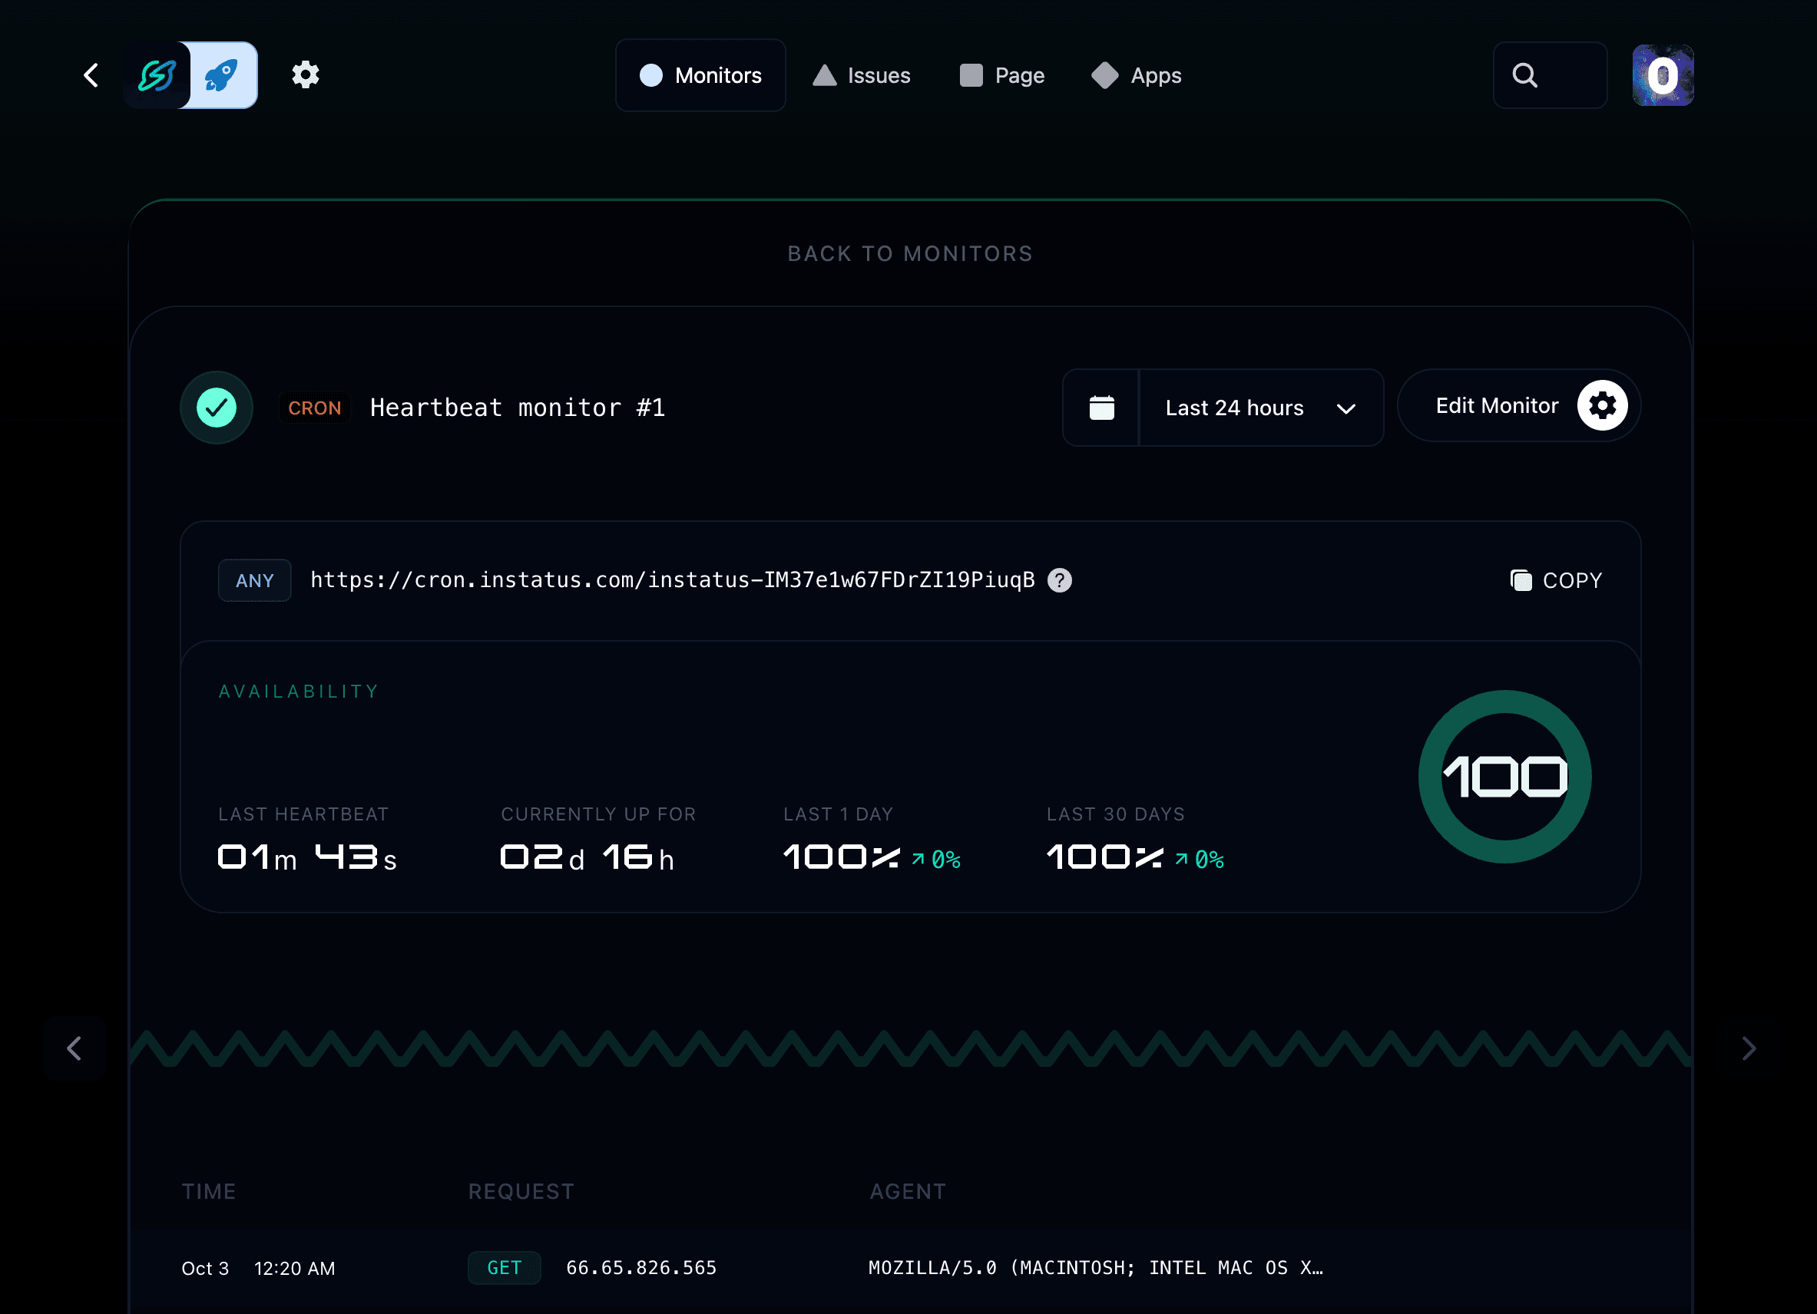
Task: Open the Last 24 hours dropdown
Action: pos(1260,408)
